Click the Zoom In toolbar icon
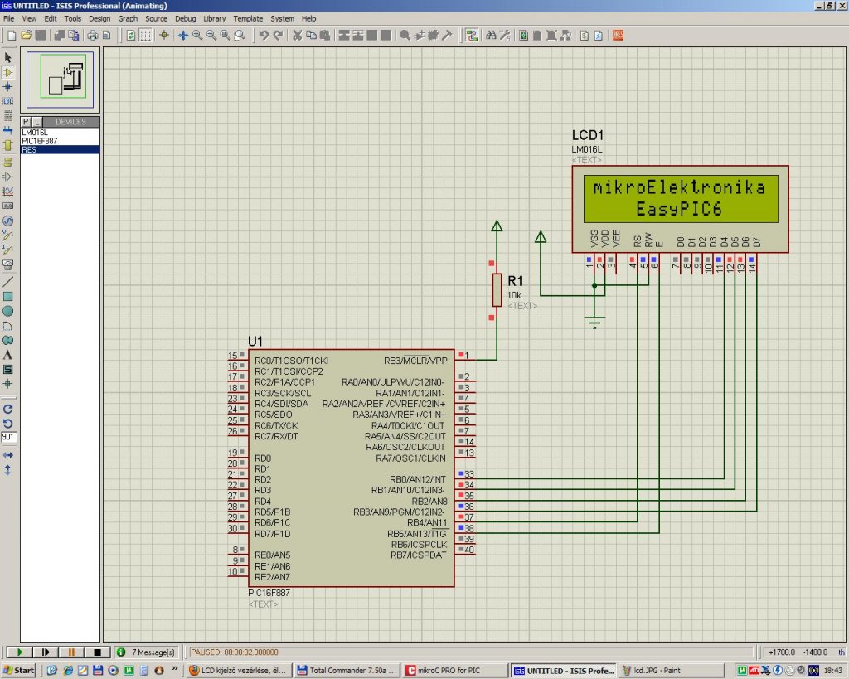Viewport: 849px width, 679px height. pyautogui.click(x=197, y=35)
